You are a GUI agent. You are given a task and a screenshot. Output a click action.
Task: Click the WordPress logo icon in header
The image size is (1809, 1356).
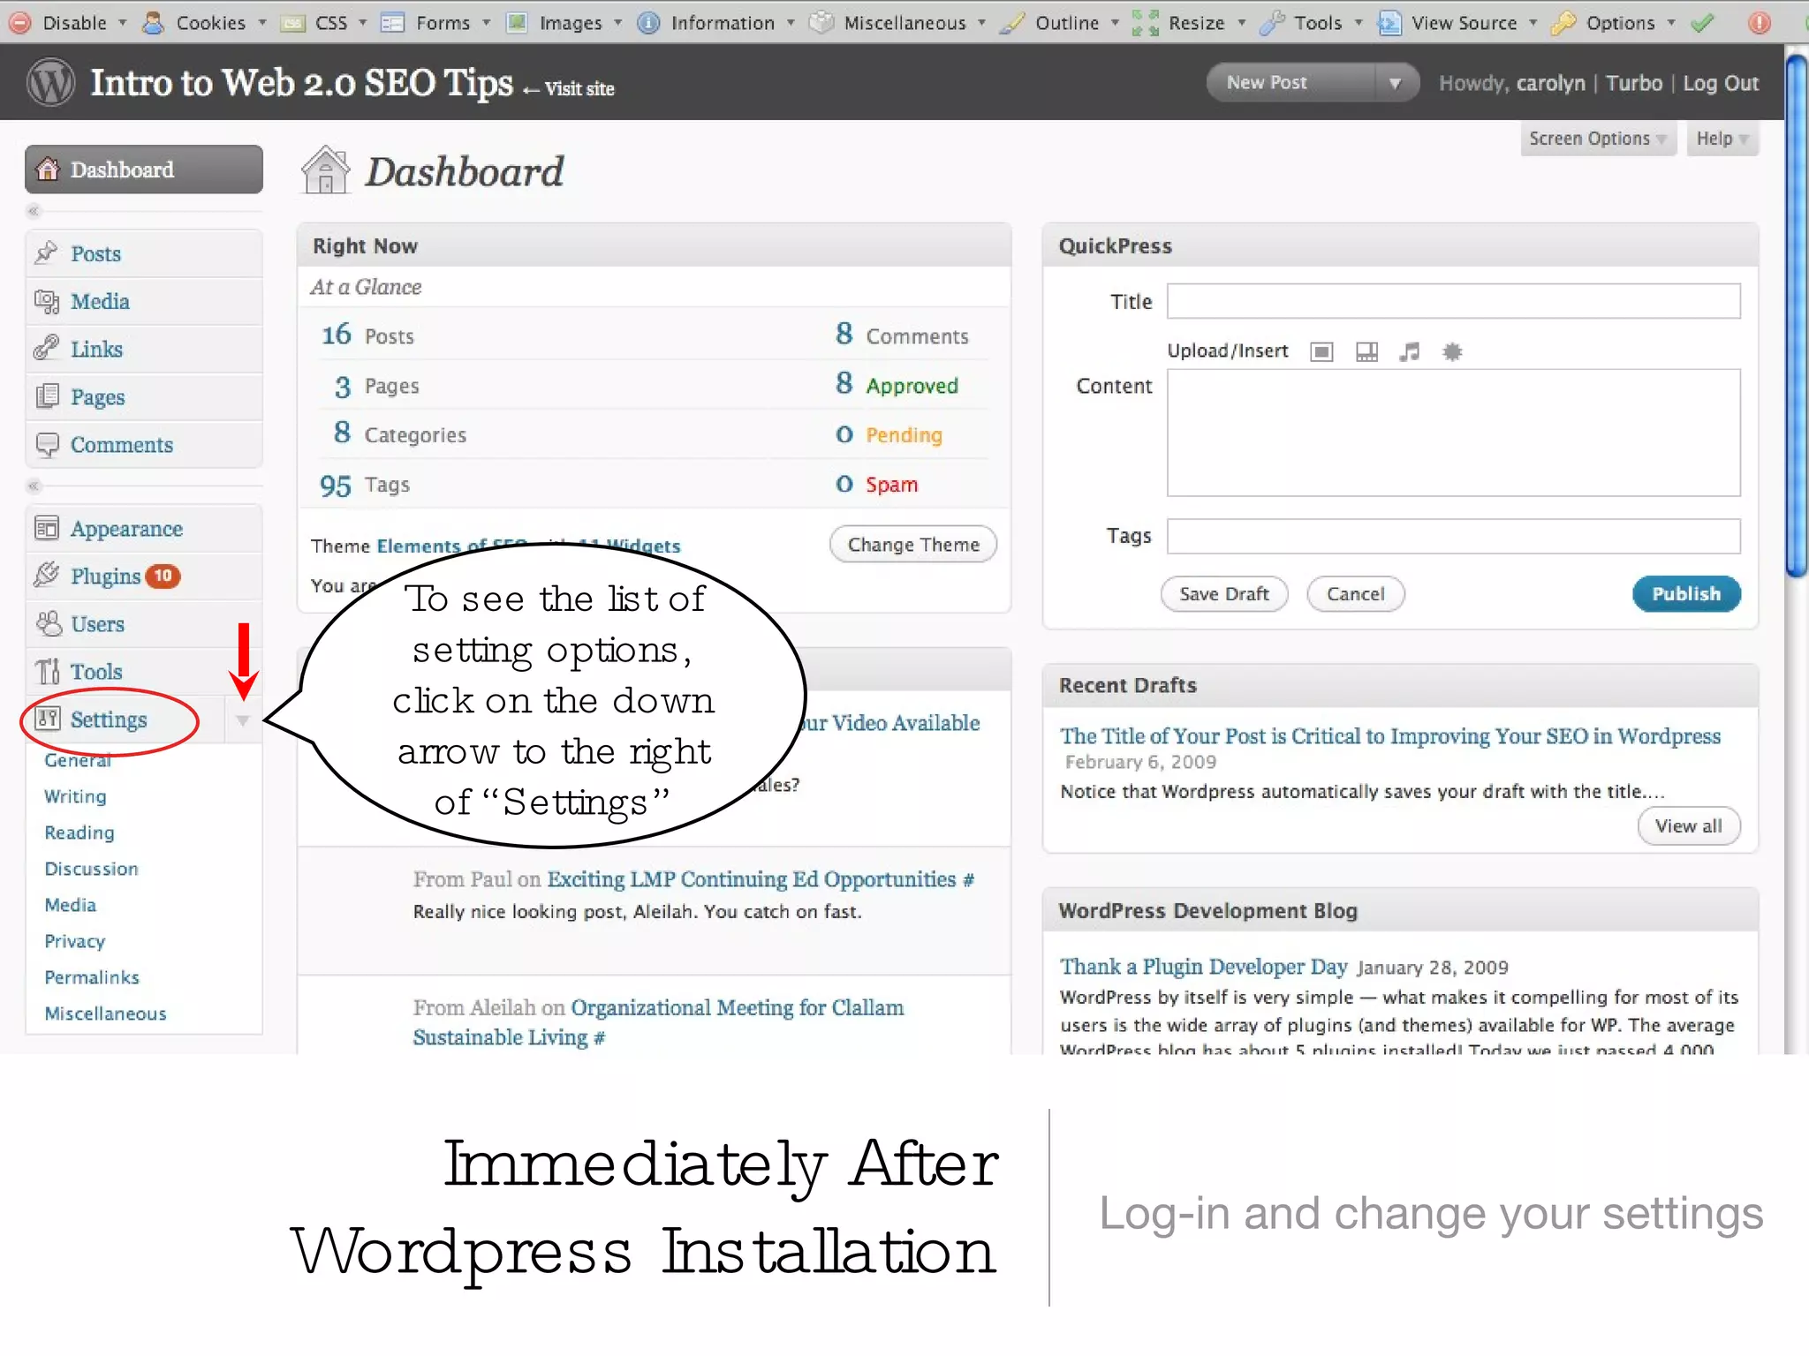[50, 82]
